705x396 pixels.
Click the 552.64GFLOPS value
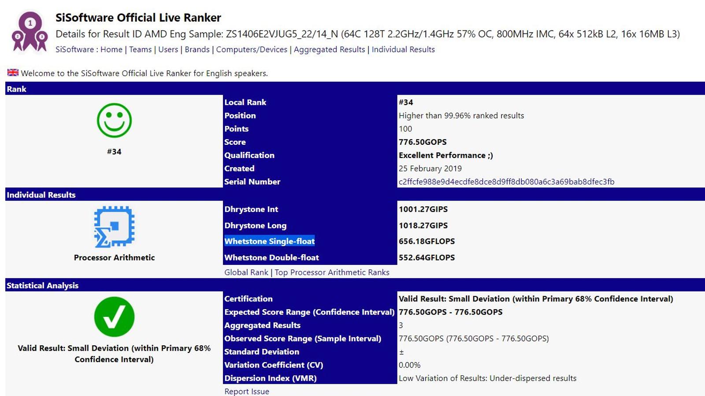pyautogui.click(x=427, y=258)
